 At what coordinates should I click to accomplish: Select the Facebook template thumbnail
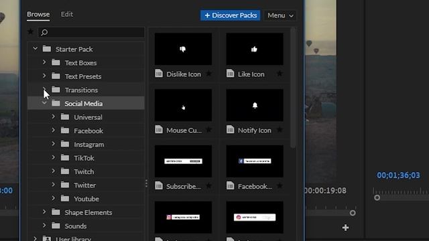(255, 161)
